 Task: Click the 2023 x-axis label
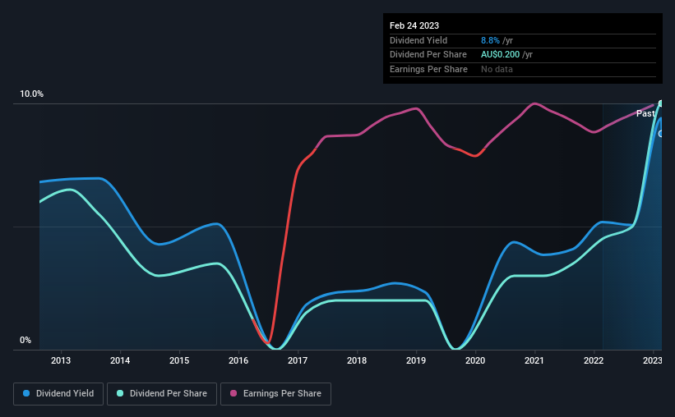pos(653,360)
